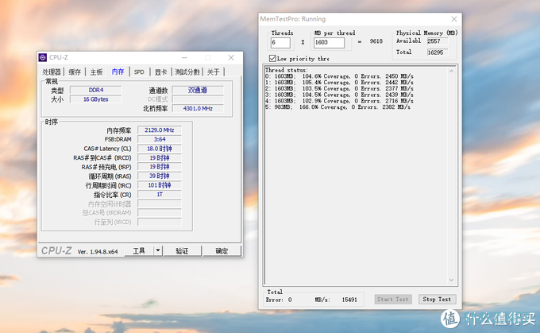The image size is (540, 333).
Task: Click the DDR4 memory type value
Action: (96, 90)
